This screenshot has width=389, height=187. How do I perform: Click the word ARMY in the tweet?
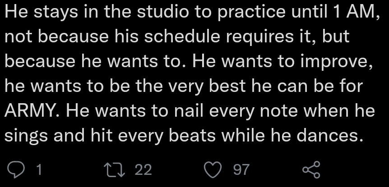tap(32, 110)
